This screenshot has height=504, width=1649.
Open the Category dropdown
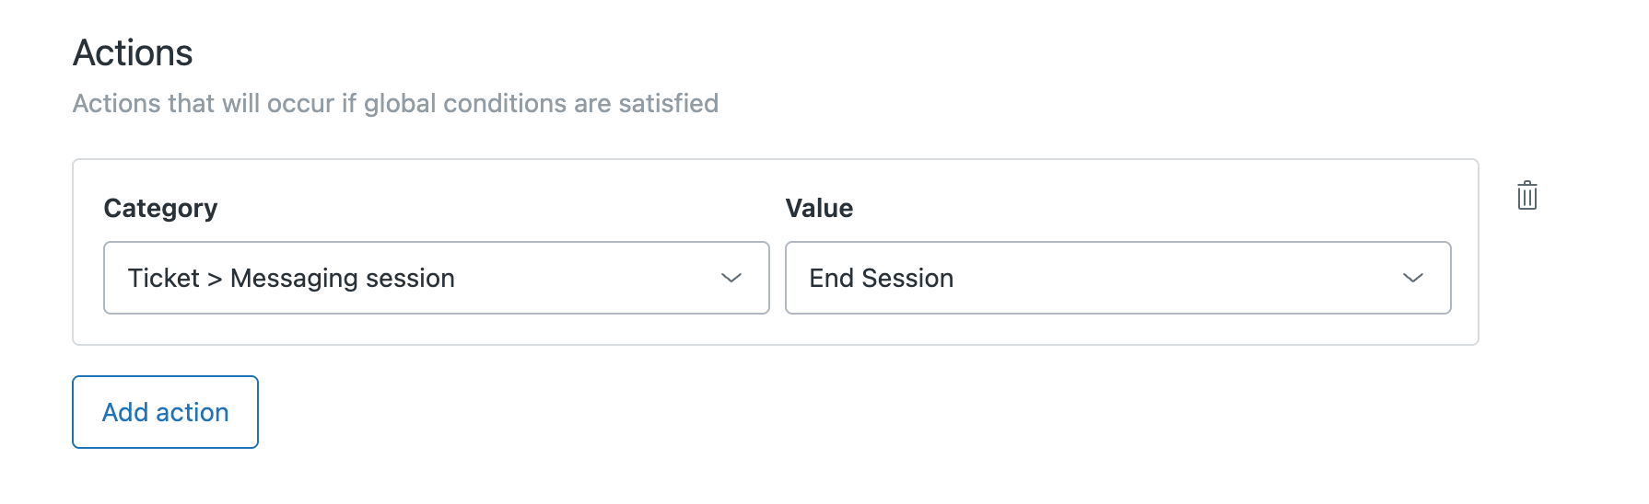436,278
